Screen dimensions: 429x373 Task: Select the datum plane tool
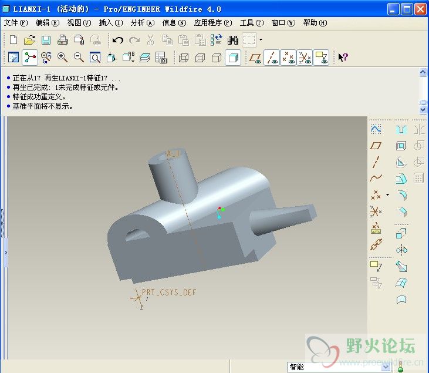(x=376, y=146)
